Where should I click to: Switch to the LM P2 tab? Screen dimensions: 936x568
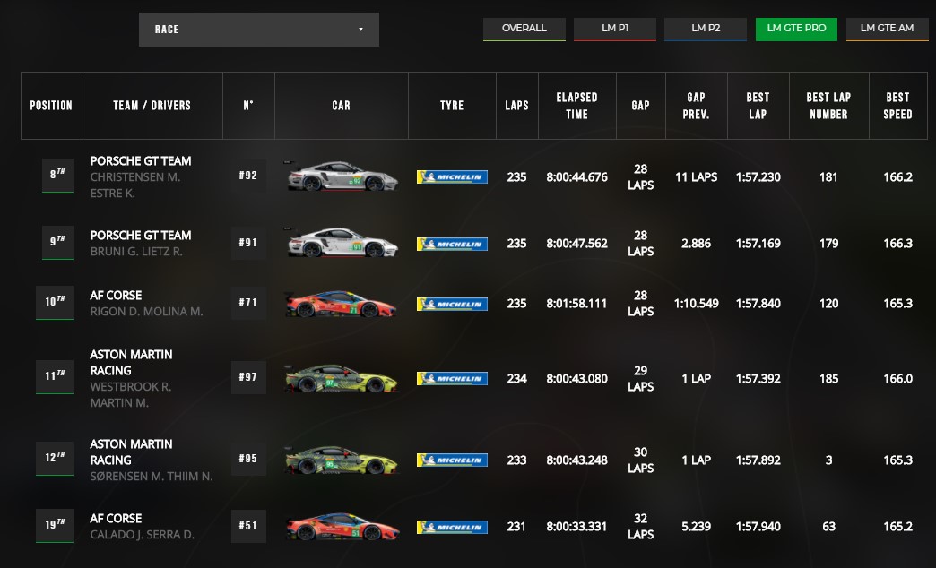click(x=706, y=29)
